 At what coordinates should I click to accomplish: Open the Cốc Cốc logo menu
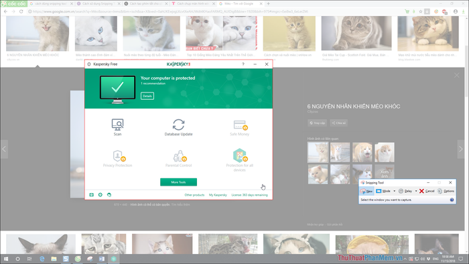pyautogui.click(x=14, y=3)
